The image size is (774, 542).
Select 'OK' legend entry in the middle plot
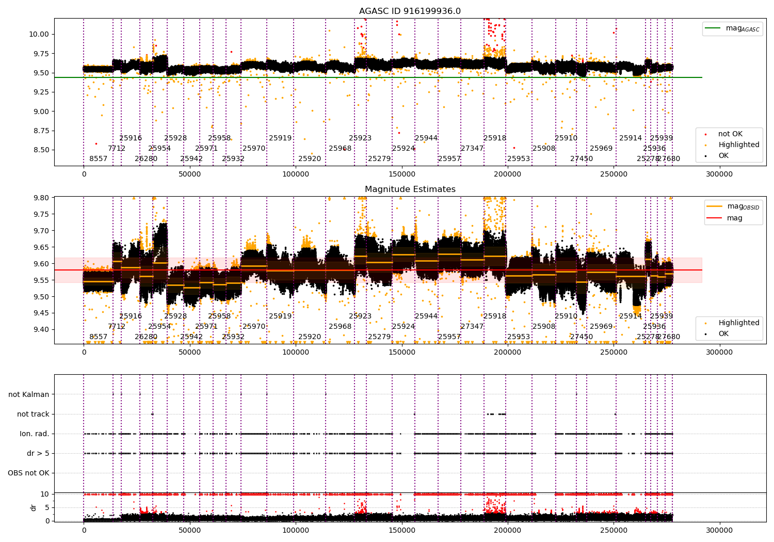click(718, 333)
